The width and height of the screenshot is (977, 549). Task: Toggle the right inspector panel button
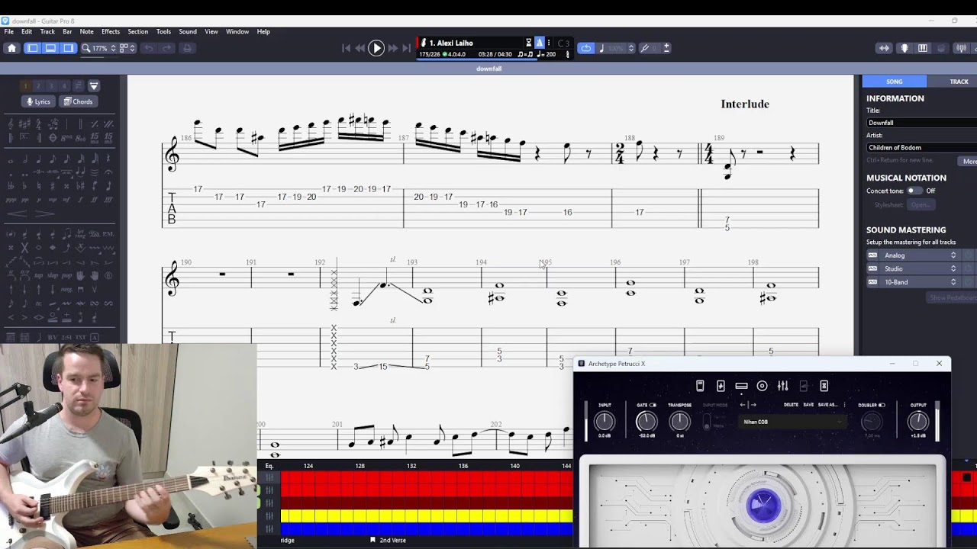click(x=69, y=48)
